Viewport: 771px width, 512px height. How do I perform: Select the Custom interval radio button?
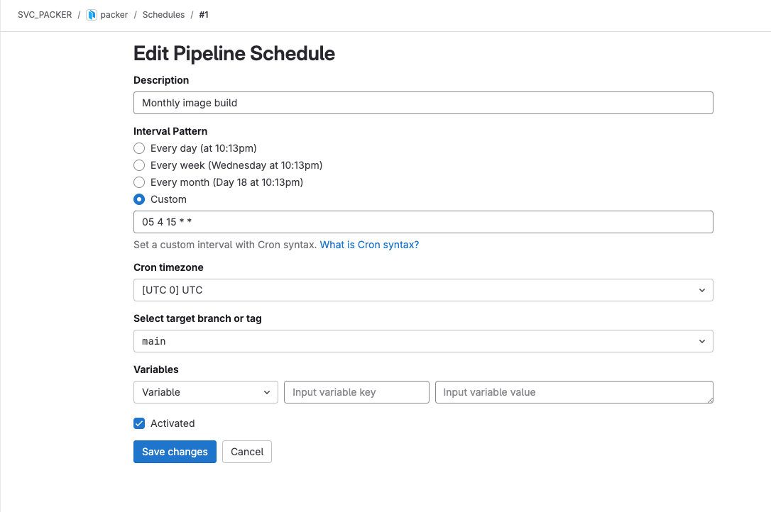139,199
